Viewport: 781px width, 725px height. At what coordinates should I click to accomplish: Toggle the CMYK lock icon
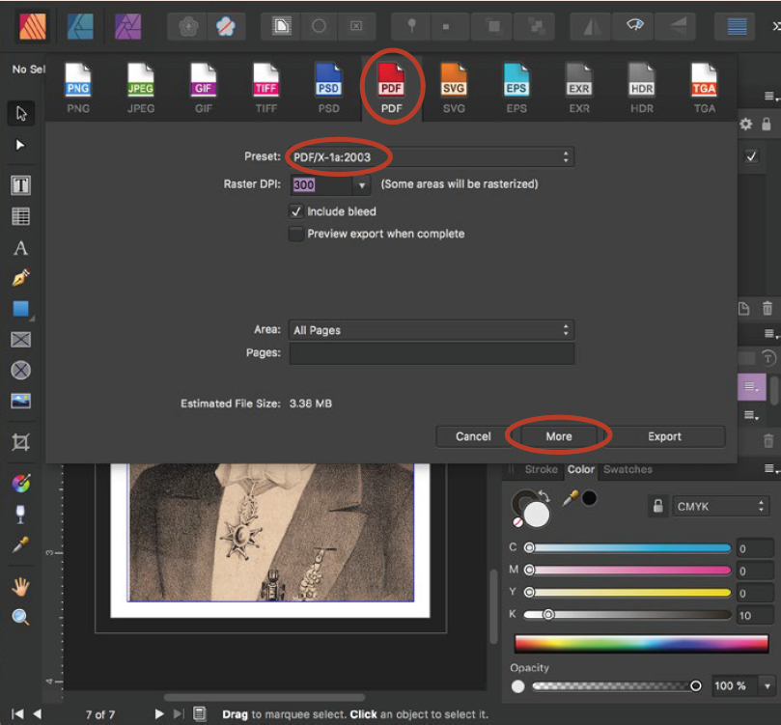pyautogui.click(x=657, y=505)
